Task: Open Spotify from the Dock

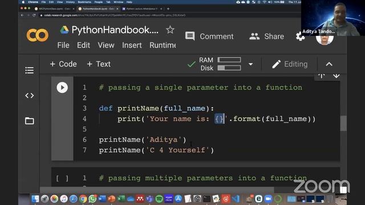Action: pyautogui.click(x=159, y=199)
